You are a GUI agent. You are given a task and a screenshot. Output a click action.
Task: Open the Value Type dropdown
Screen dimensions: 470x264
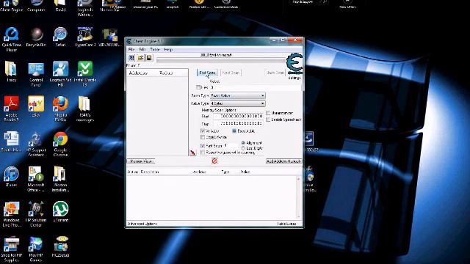(237, 103)
